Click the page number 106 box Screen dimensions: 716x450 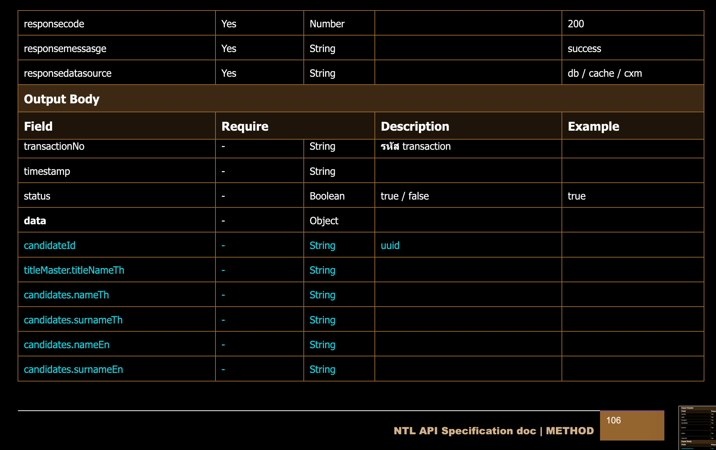(x=631, y=425)
